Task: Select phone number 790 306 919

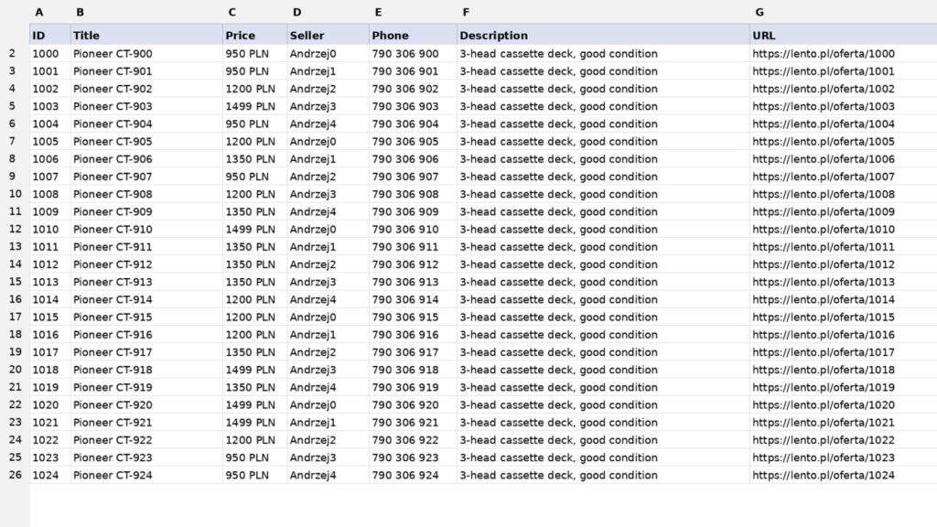Action: pyautogui.click(x=413, y=387)
